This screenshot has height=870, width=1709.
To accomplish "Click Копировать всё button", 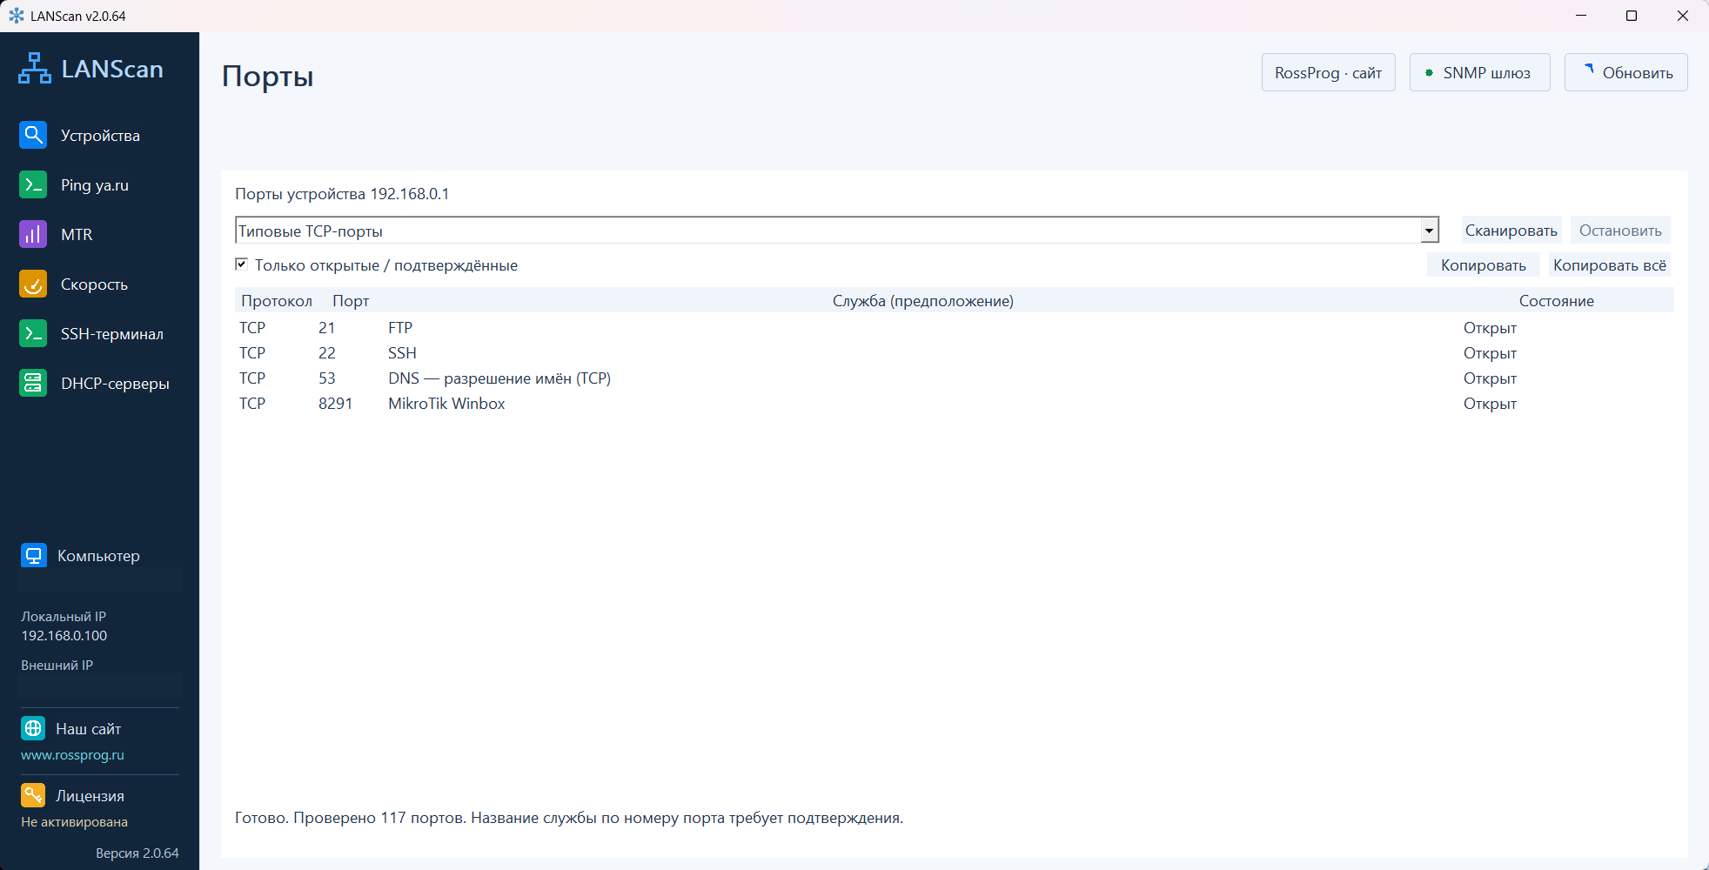I will point(1610,265).
